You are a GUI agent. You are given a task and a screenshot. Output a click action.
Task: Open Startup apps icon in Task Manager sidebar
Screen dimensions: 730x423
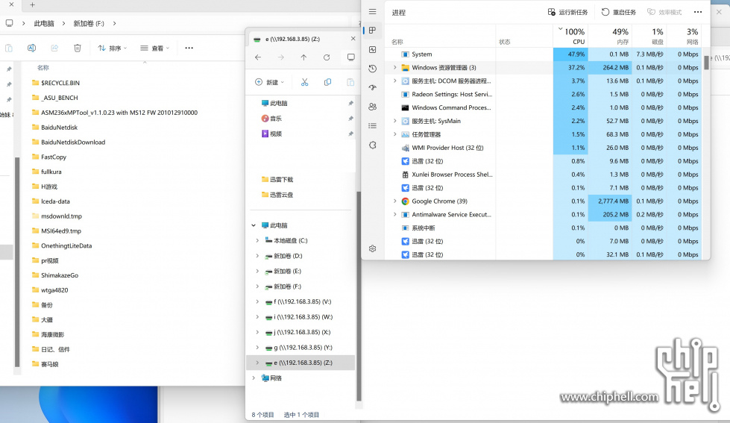(372, 87)
